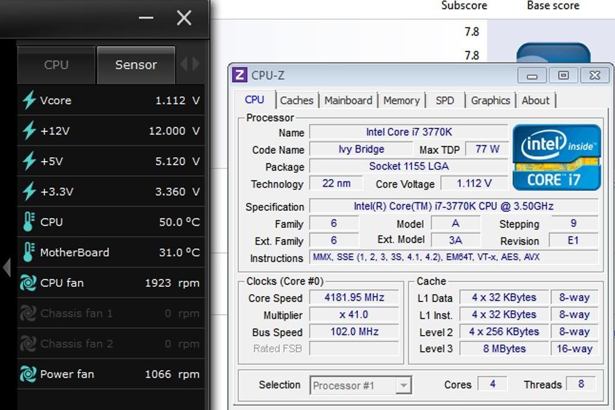Select the Memory tab
This screenshot has width=615, height=410.
(x=401, y=100)
